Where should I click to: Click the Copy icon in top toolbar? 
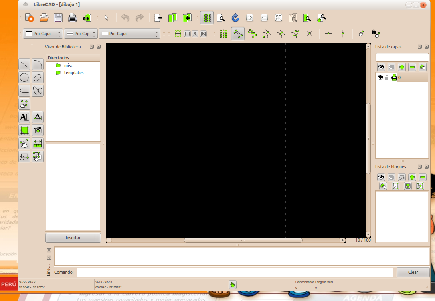click(x=172, y=18)
